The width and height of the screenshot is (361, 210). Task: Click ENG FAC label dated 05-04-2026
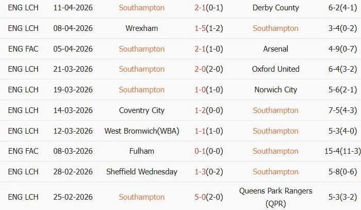pos(23,49)
